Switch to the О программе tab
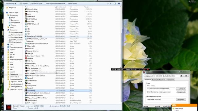The height and width of the screenshot is (111, 198). tap(170, 80)
